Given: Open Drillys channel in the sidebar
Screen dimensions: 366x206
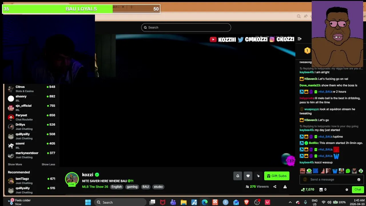Looking at the screenshot, I should coord(31,127).
